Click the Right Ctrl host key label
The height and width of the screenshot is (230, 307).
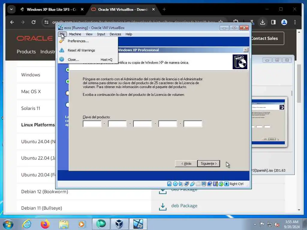[237, 184]
